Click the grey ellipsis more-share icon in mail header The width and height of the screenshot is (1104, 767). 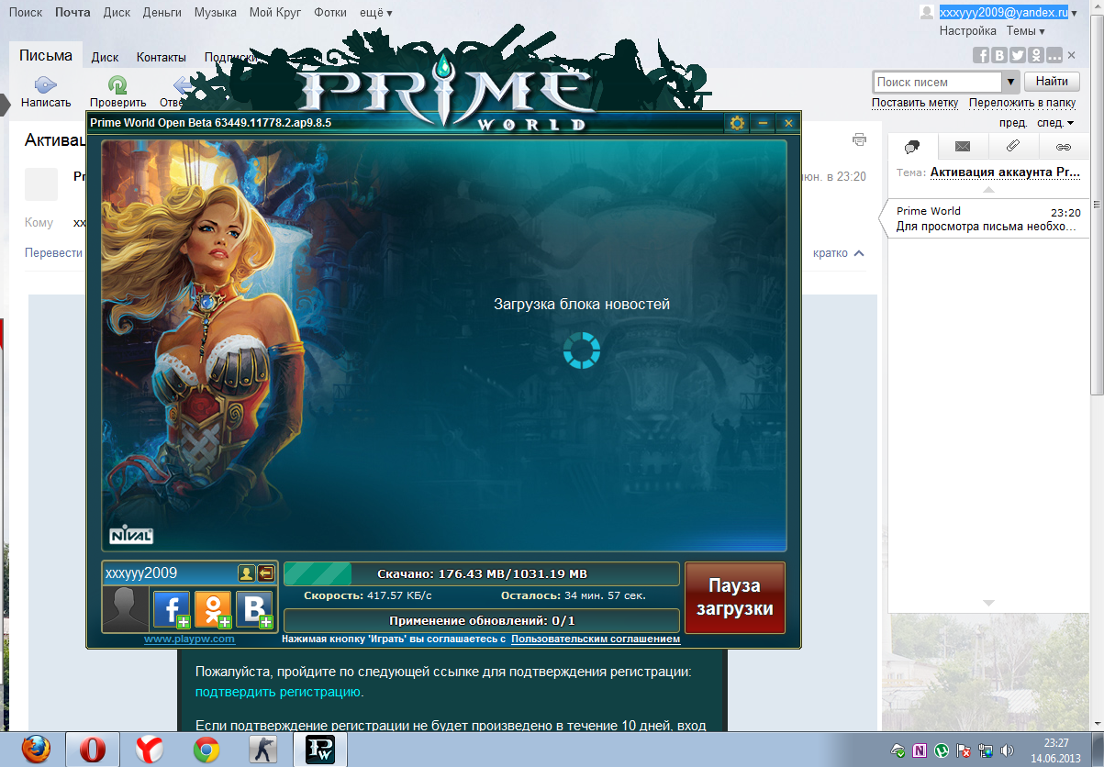(x=1054, y=55)
